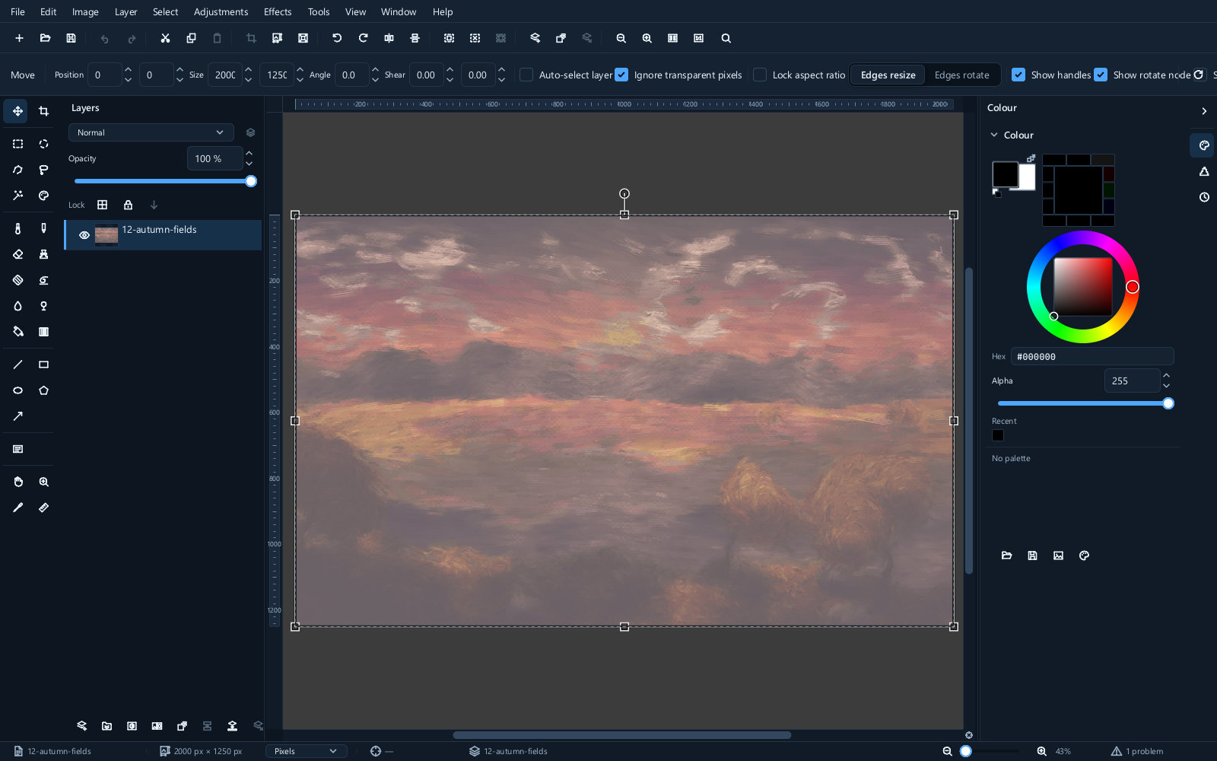Select the Text tool
The image size is (1217, 761).
coord(17,449)
